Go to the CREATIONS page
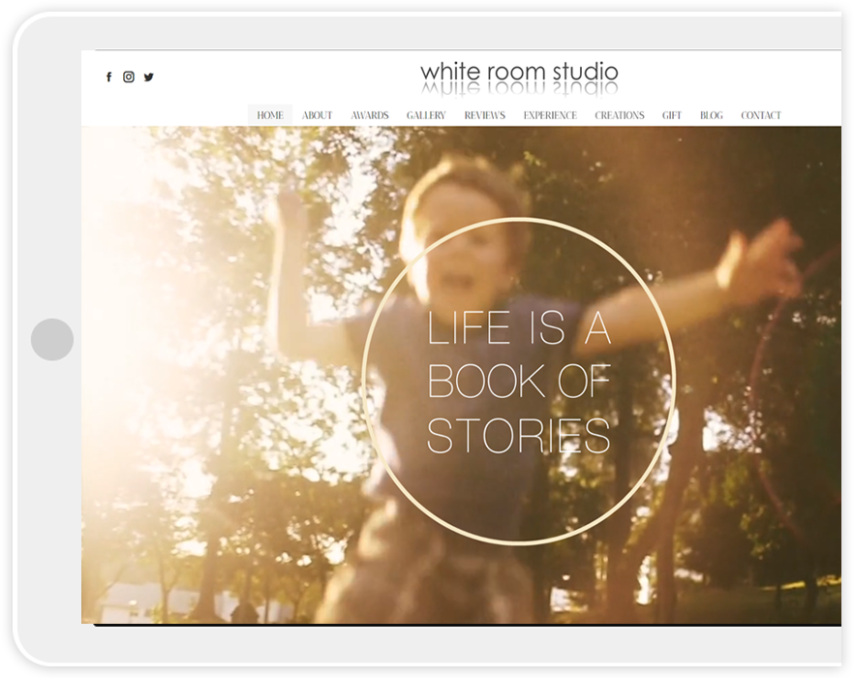 [620, 115]
